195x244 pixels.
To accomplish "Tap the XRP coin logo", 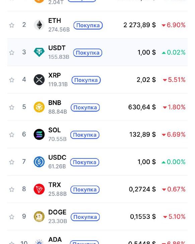I will tap(39, 80).
